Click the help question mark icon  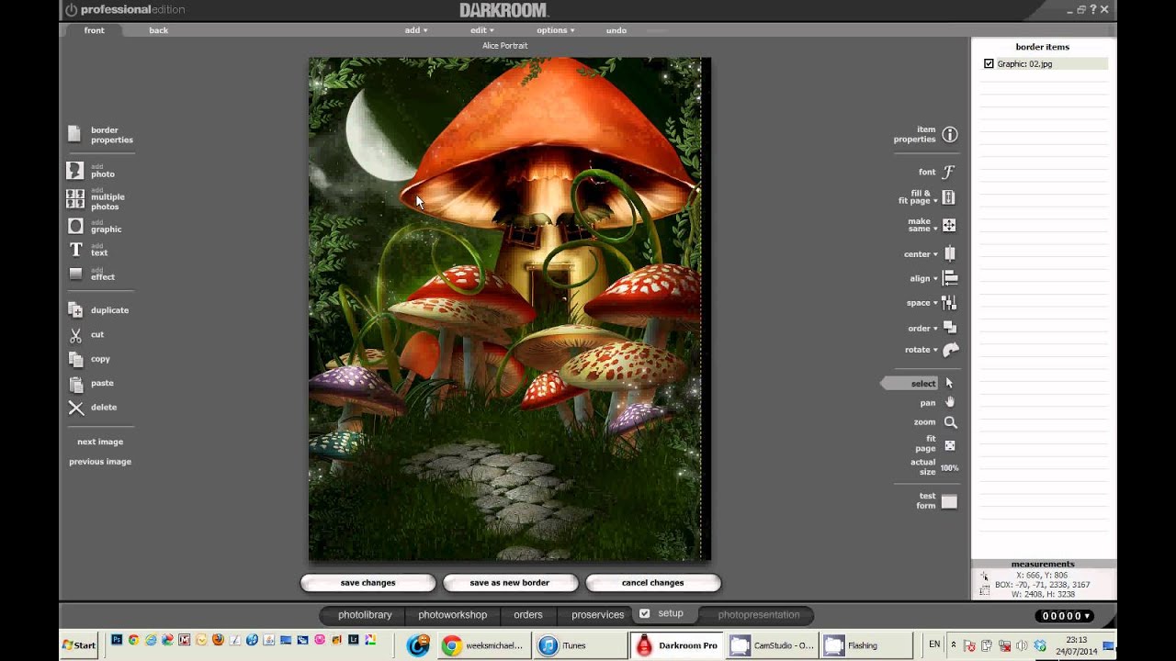click(1093, 9)
